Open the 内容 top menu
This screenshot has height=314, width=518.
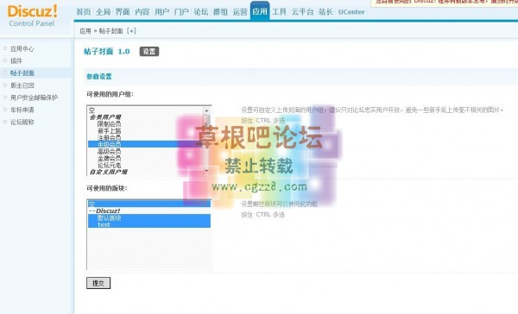pyautogui.click(x=142, y=12)
